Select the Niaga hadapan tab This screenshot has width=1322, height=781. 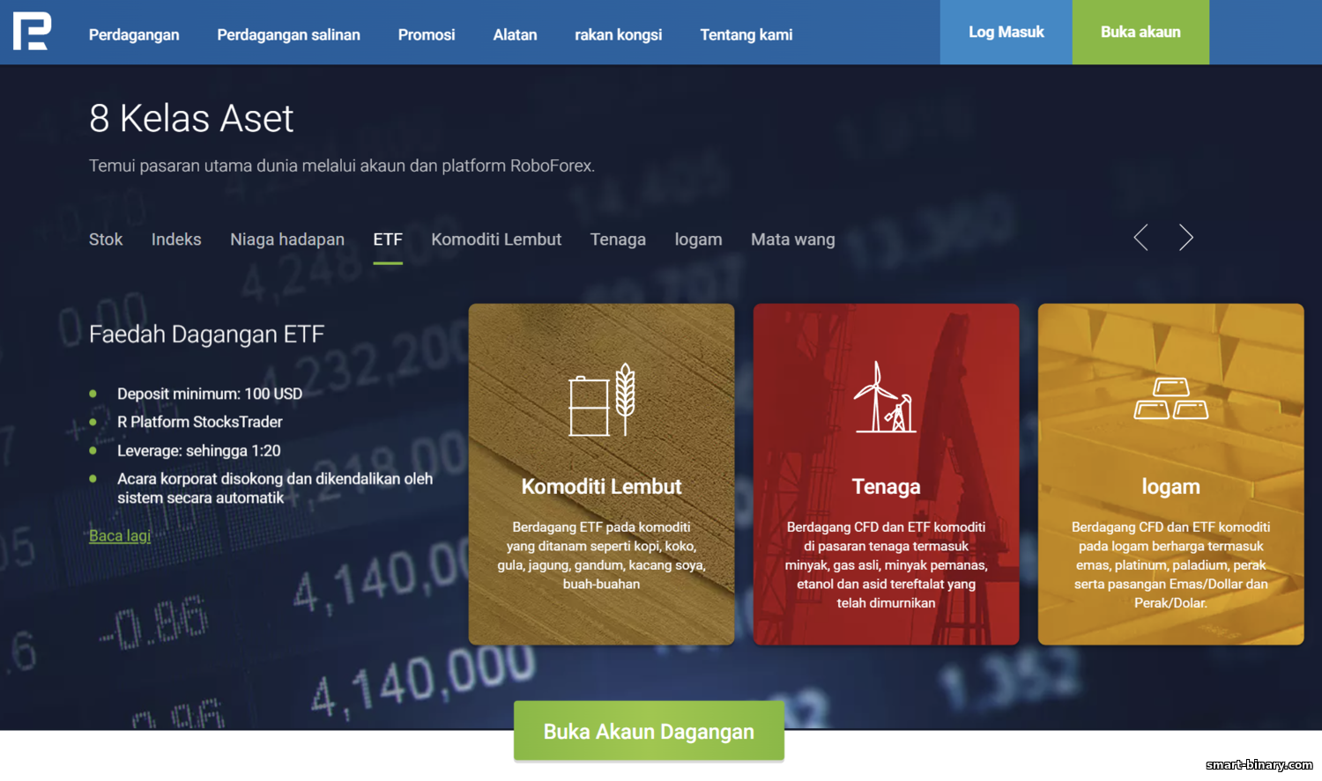(x=287, y=239)
